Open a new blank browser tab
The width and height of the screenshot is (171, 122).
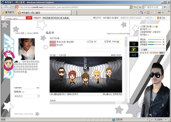click(x=74, y=13)
